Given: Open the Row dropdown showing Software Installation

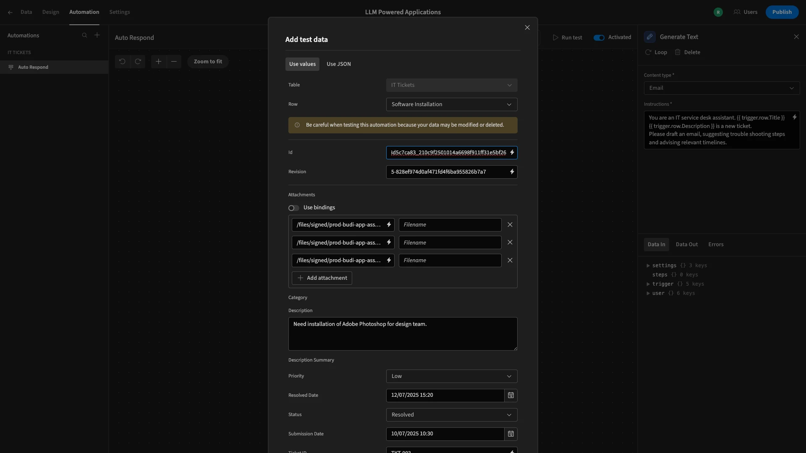Looking at the screenshot, I should click(452, 104).
